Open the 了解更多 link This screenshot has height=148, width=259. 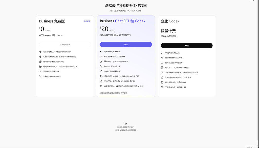point(124,93)
